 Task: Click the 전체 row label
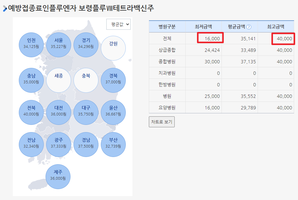[x=167, y=38]
